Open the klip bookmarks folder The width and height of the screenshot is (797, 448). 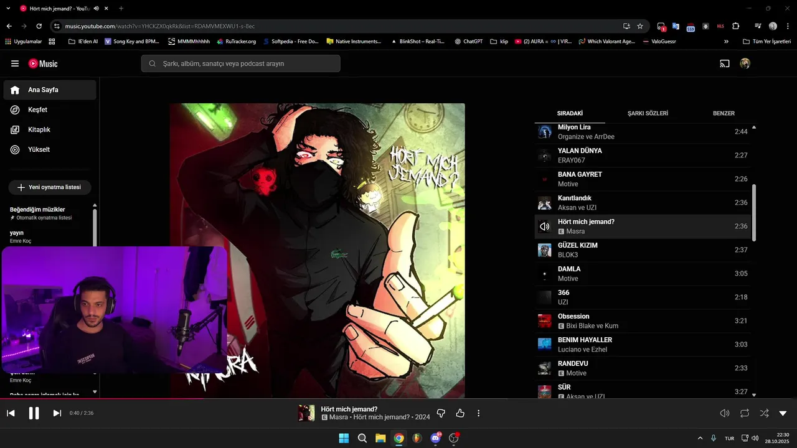click(x=499, y=42)
